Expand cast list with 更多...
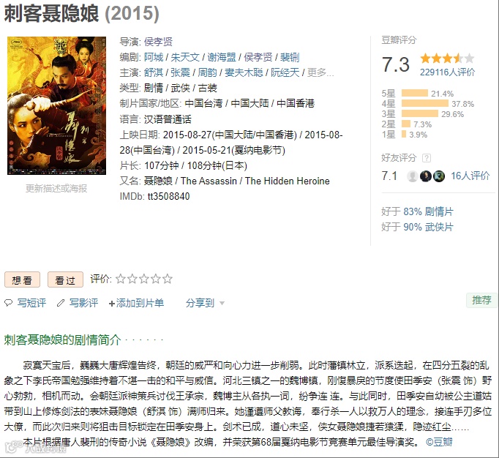The image size is (499, 458). pos(320,72)
